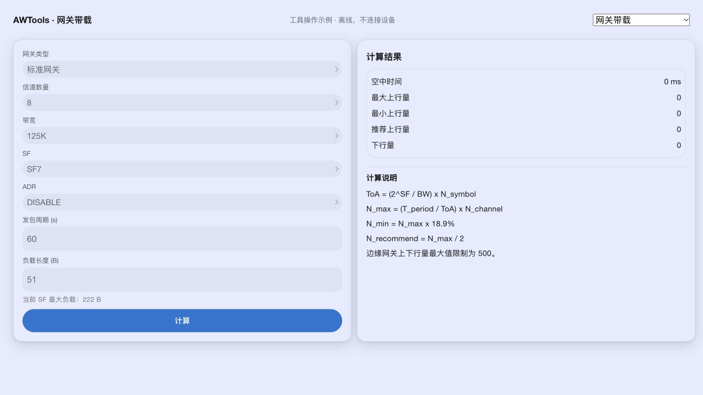703x395 pixels.
Task: Click the chevron in the 信道数量 8 row
Action: tap(337, 103)
